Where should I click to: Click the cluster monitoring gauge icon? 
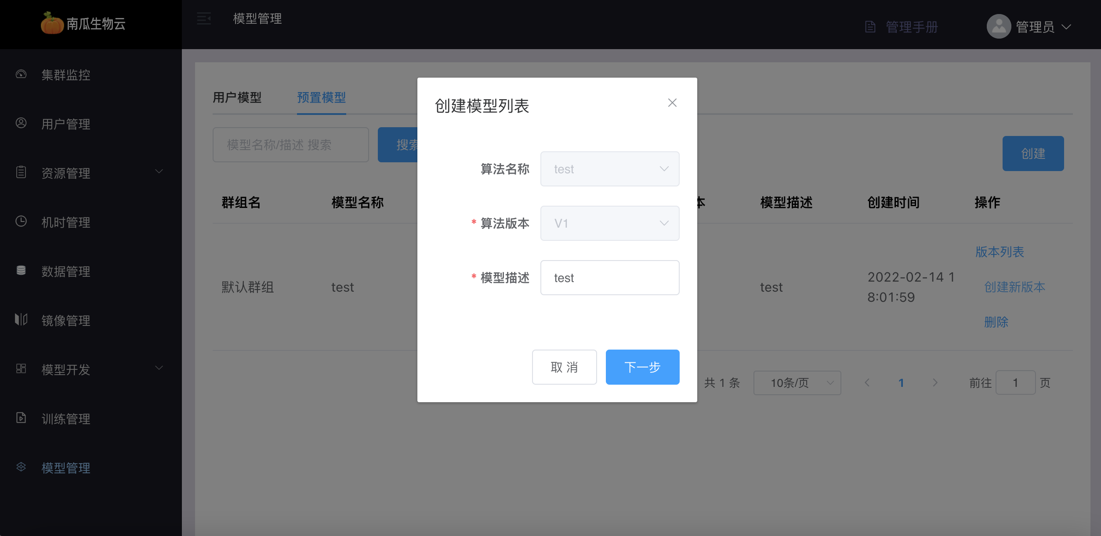(21, 74)
